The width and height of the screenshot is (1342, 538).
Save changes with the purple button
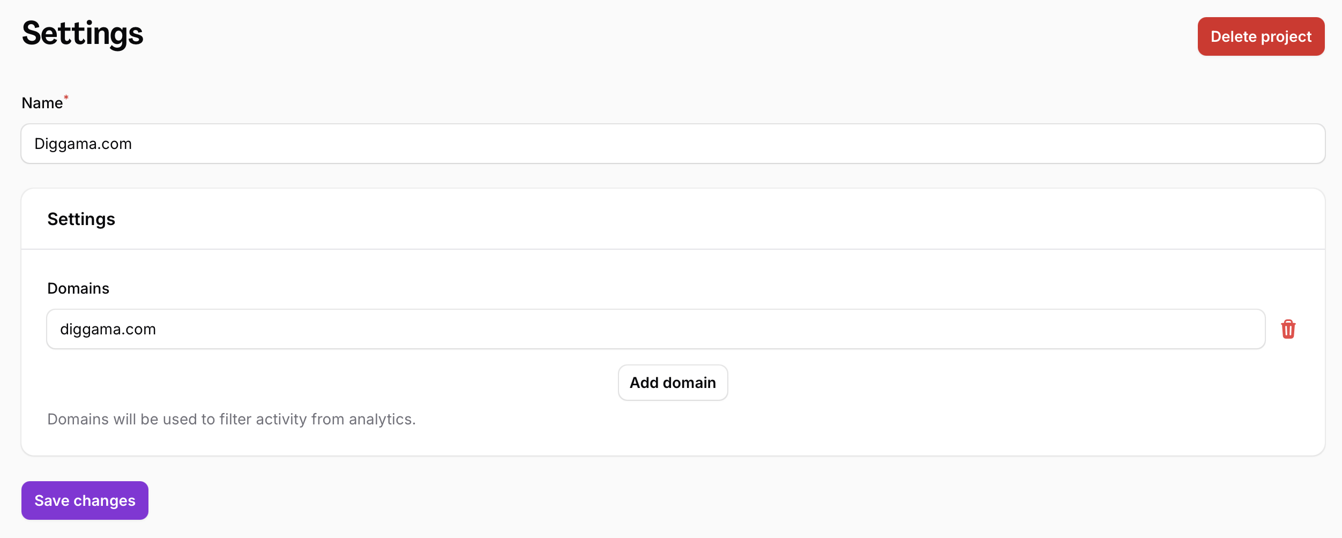[84, 500]
